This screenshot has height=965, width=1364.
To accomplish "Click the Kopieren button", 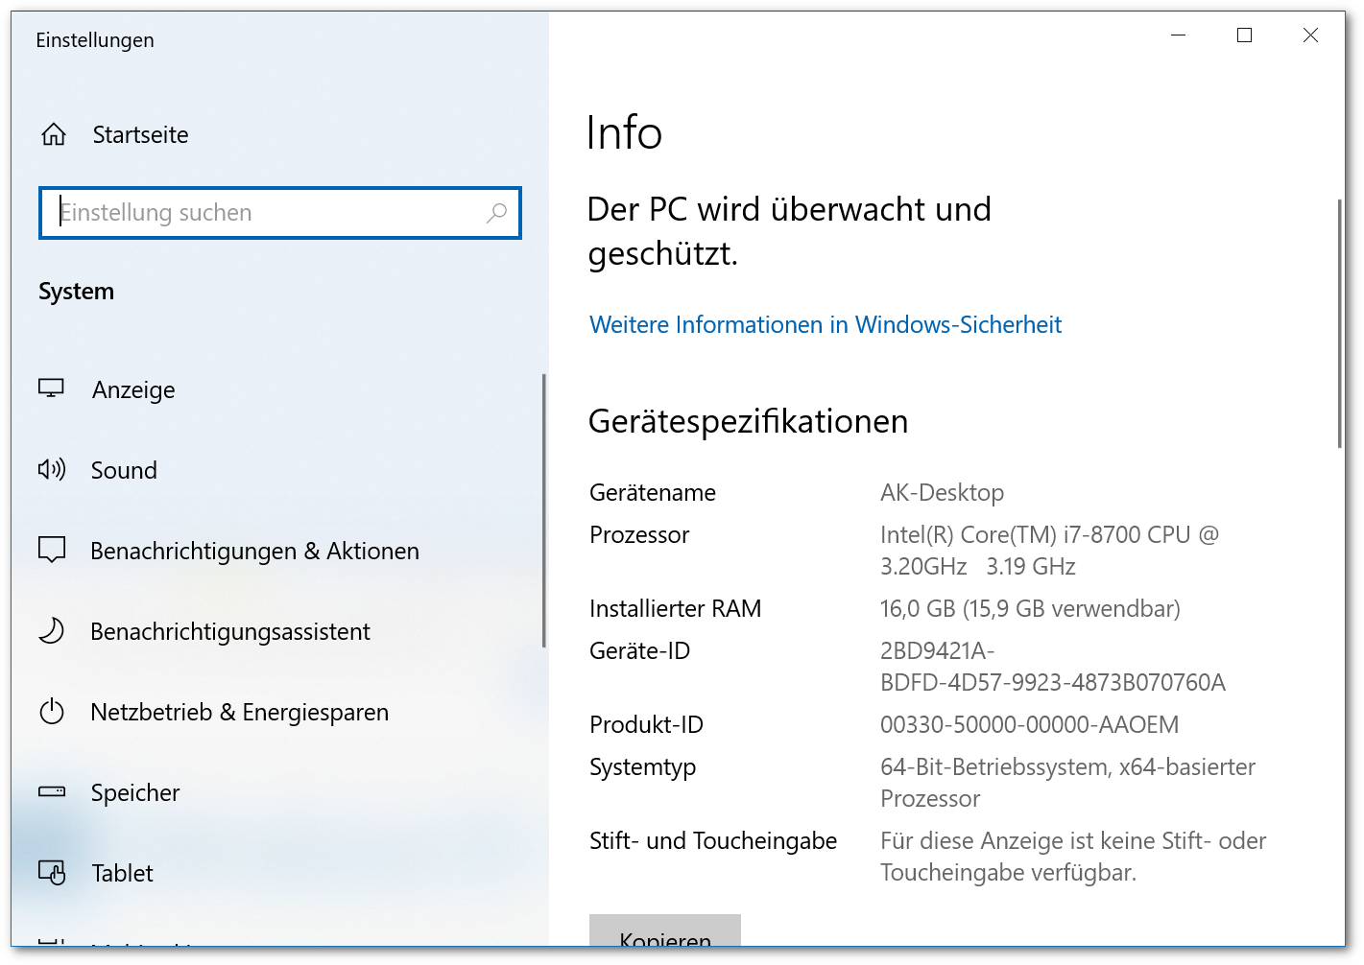I will click(665, 930).
